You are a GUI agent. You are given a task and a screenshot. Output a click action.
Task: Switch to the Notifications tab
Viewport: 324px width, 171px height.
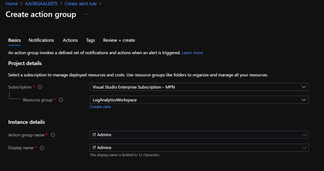tap(41, 40)
